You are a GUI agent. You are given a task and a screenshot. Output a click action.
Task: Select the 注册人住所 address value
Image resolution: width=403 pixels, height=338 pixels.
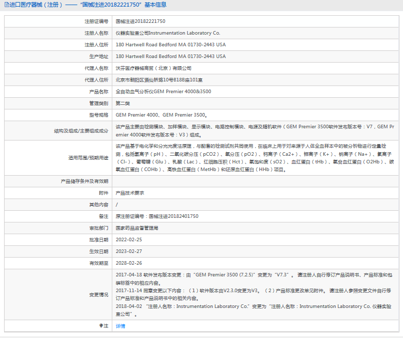[x=171, y=44]
